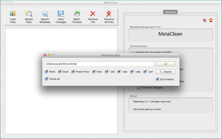Open the Load Files tool
The width and height of the screenshot is (222, 139).
coord(12,17)
